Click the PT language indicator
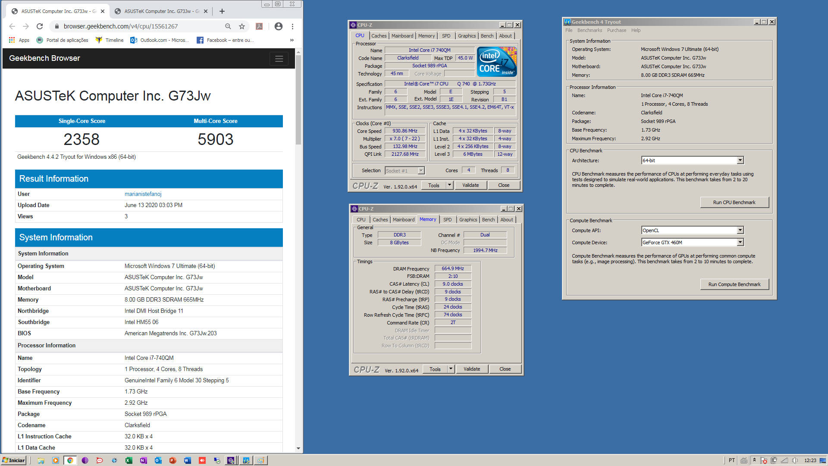This screenshot has height=466, width=828. tap(731, 460)
